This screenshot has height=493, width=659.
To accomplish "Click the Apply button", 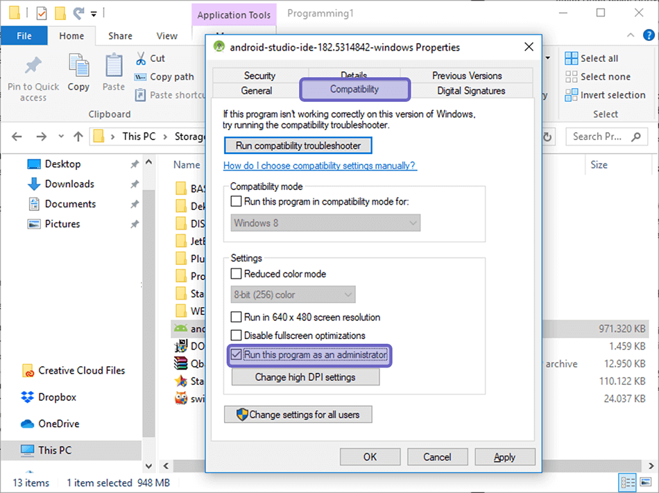I will pos(505,457).
